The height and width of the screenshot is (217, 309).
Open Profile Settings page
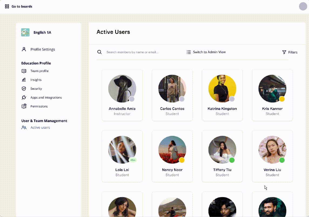pos(43,49)
